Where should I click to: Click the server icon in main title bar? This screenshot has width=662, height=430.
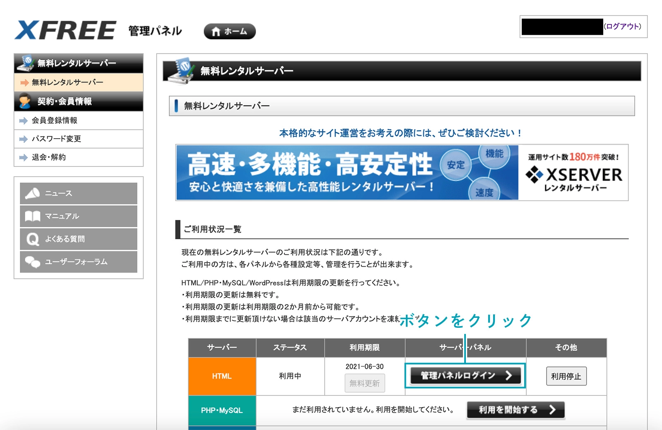pos(181,70)
